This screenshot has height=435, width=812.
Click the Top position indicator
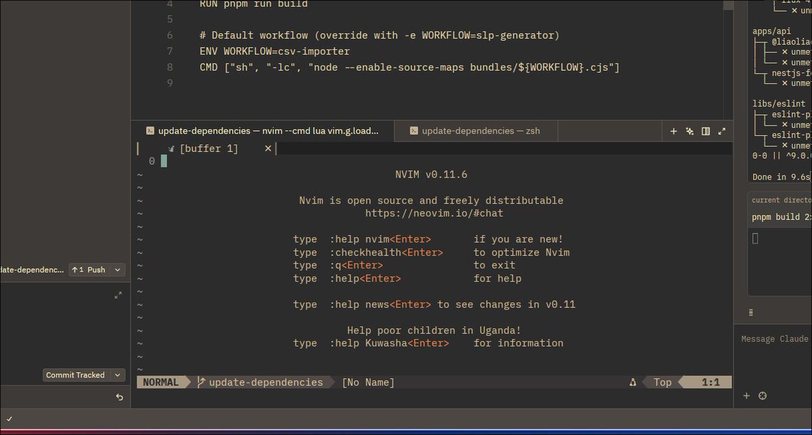[662, 382]
